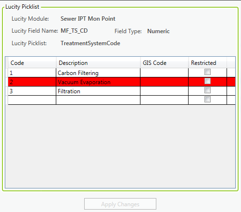
Task: Click the Apply Changes button
Action: pos(120,204)
